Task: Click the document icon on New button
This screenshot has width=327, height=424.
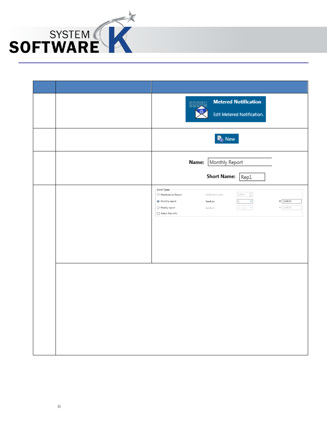Action: pos(220,139)
